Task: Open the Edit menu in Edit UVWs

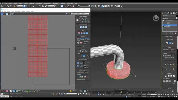Action: (5, 11)
